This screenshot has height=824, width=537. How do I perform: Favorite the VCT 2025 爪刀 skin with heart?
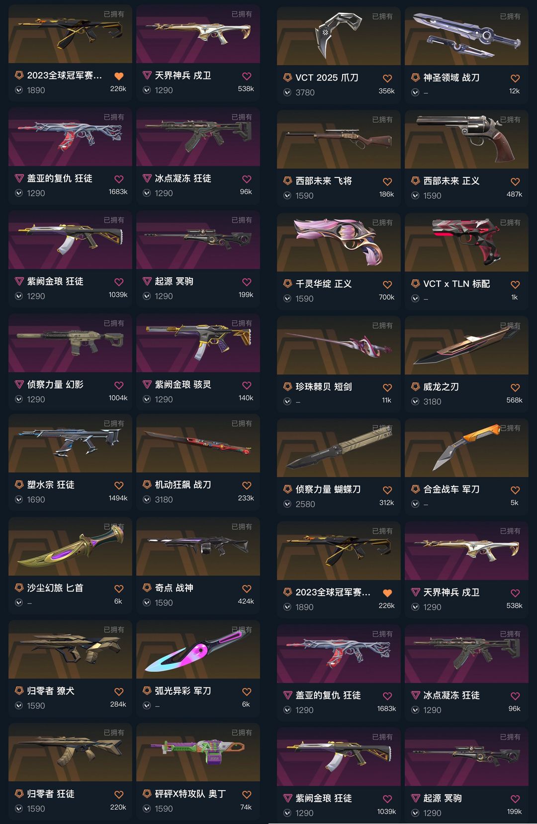pos(387,78)
